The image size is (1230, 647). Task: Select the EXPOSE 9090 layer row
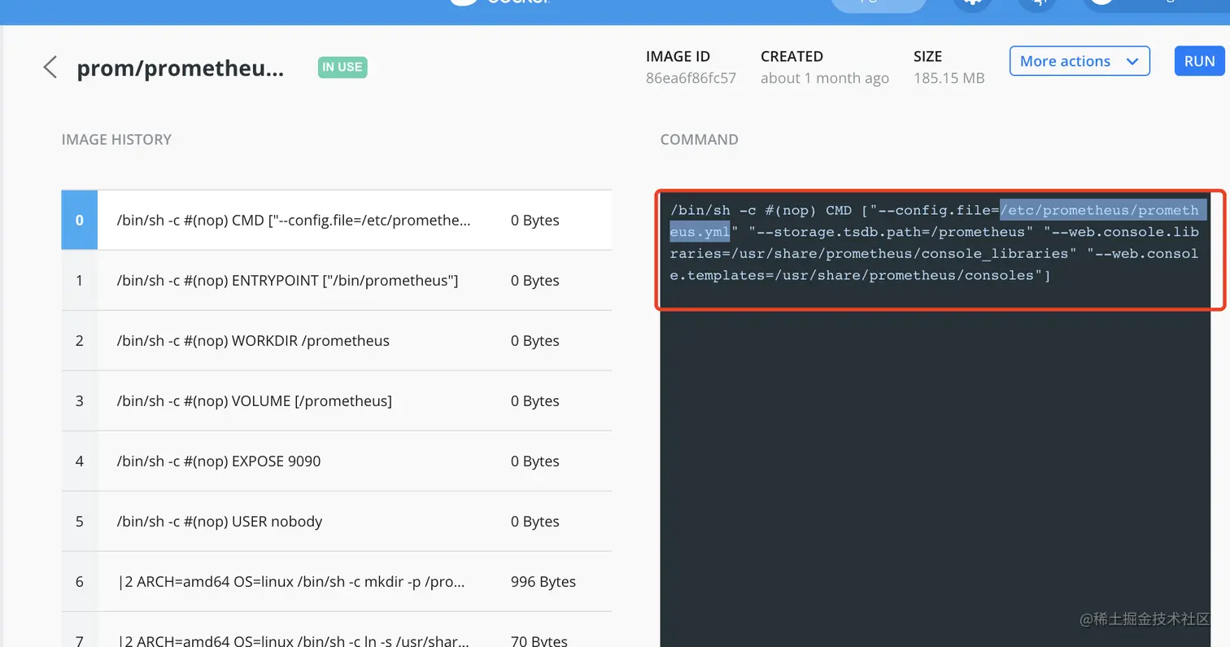coord(337,461)
